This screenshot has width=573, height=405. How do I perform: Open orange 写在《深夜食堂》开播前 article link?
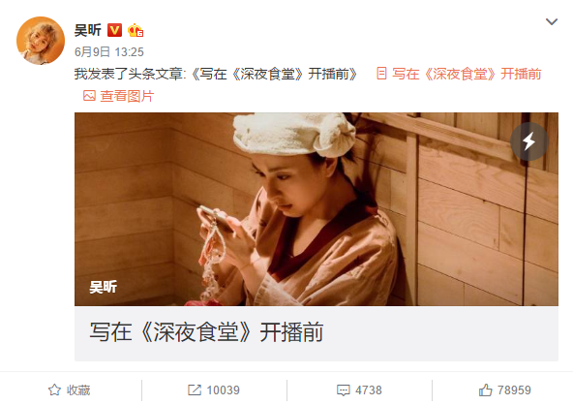point(467,74)
